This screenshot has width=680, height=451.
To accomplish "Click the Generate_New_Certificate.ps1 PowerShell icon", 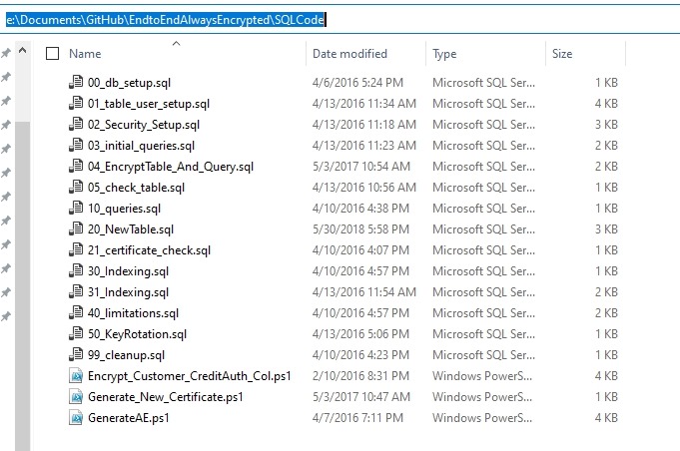I will point(77,397).
